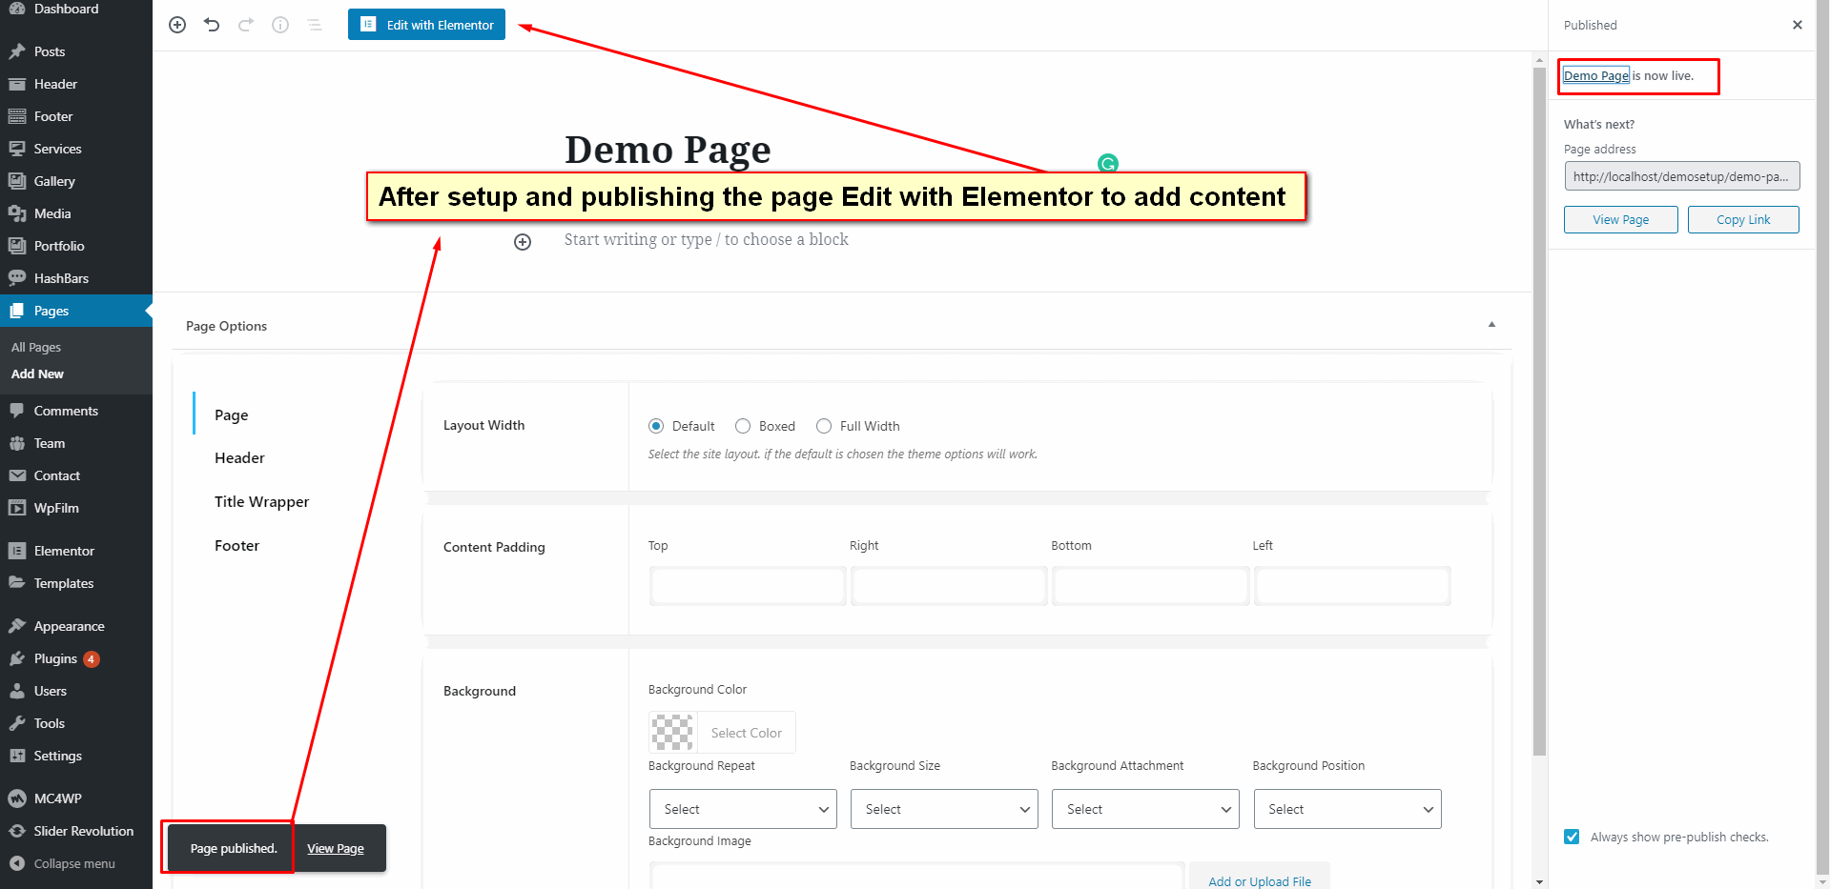Open Background Size dropdown
Viewport: 1830px width, 889px height.
(x=944, y=809)
